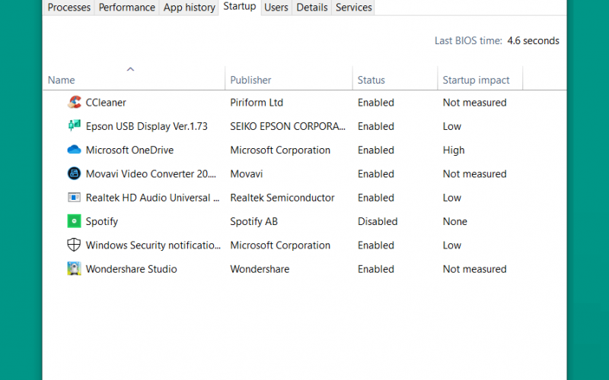Switch to the Processes tab
The width and height of the screenshot is (609, 380).
point(69,8)
